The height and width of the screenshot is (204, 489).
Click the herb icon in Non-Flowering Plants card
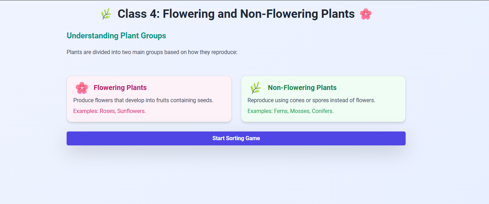click(x=256, y=88)
